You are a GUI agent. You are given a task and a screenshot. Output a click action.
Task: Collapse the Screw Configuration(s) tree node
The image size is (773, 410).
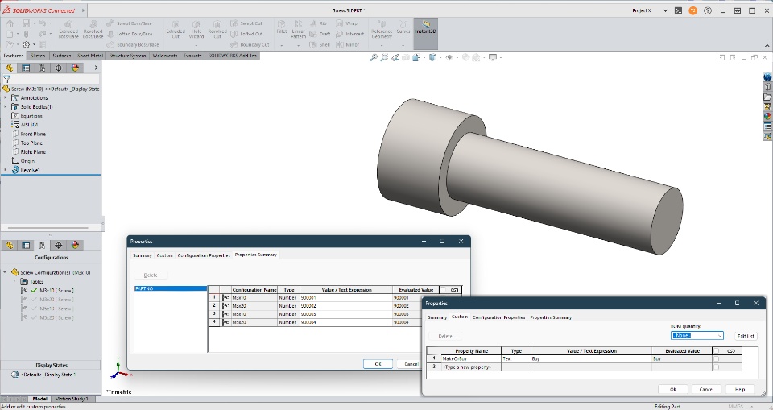point(6,272)
